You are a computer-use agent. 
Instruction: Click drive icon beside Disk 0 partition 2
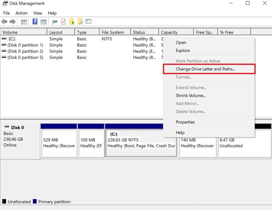point(4,51)
